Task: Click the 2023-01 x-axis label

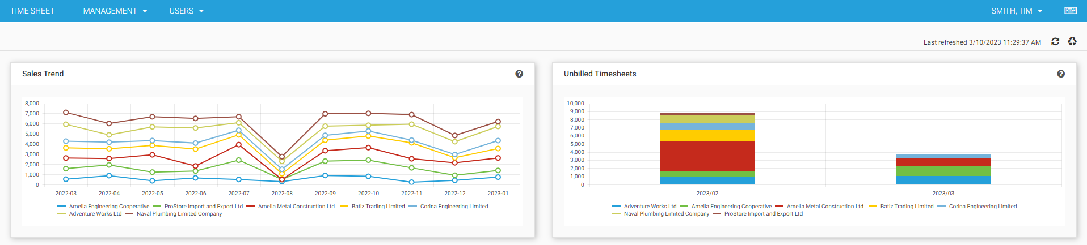Action: pyautogui.click(x=498, y=194)
